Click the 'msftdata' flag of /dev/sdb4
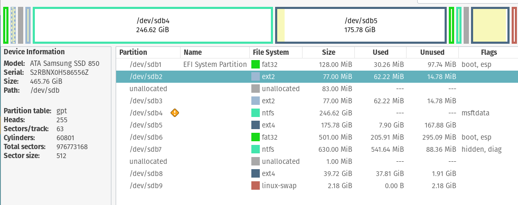This screenshot has height=205, width=518. click(475, 113)
